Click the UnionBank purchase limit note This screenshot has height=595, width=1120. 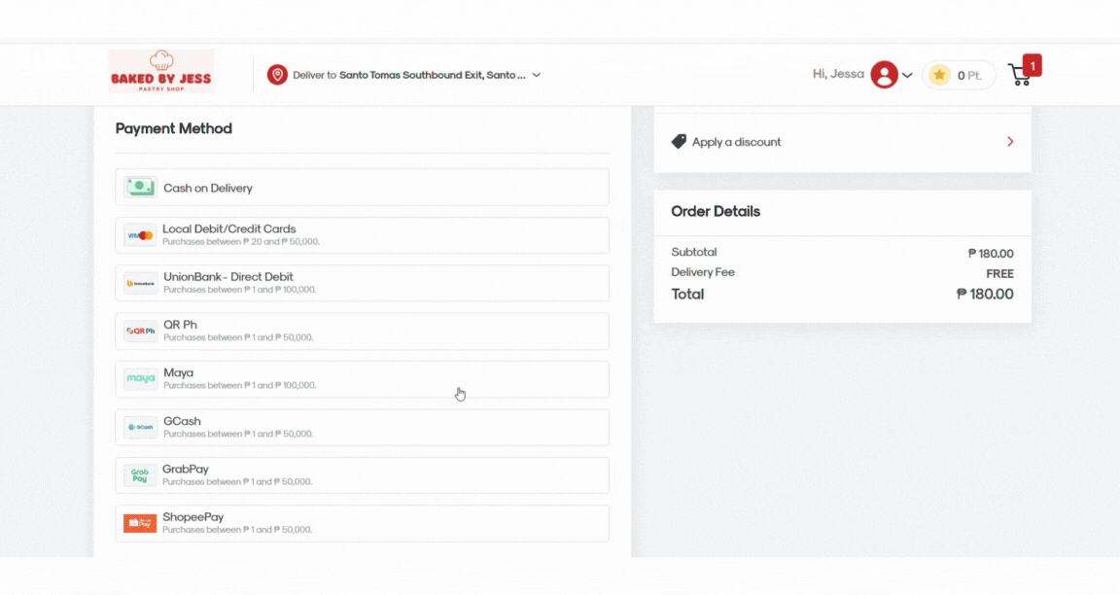[239, 290]
